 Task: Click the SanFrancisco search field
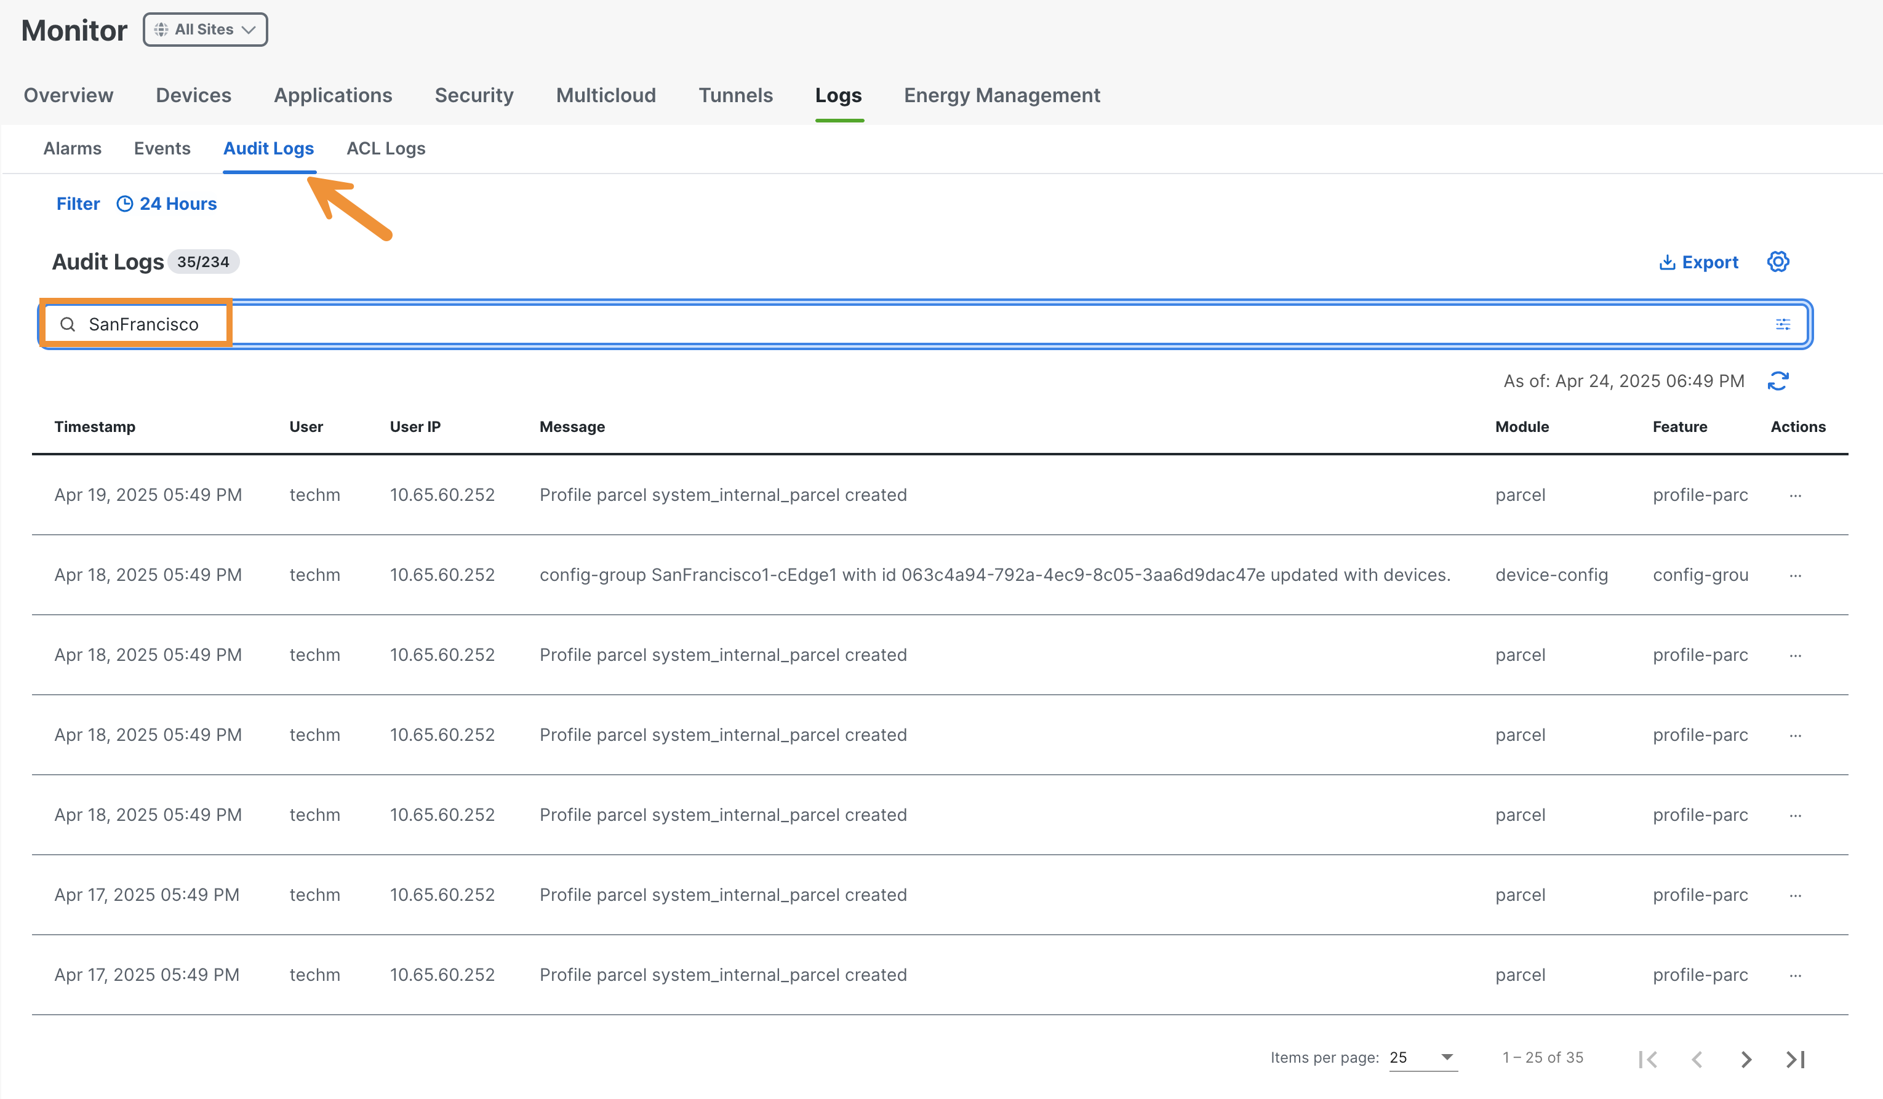click(x=925, y=324)
